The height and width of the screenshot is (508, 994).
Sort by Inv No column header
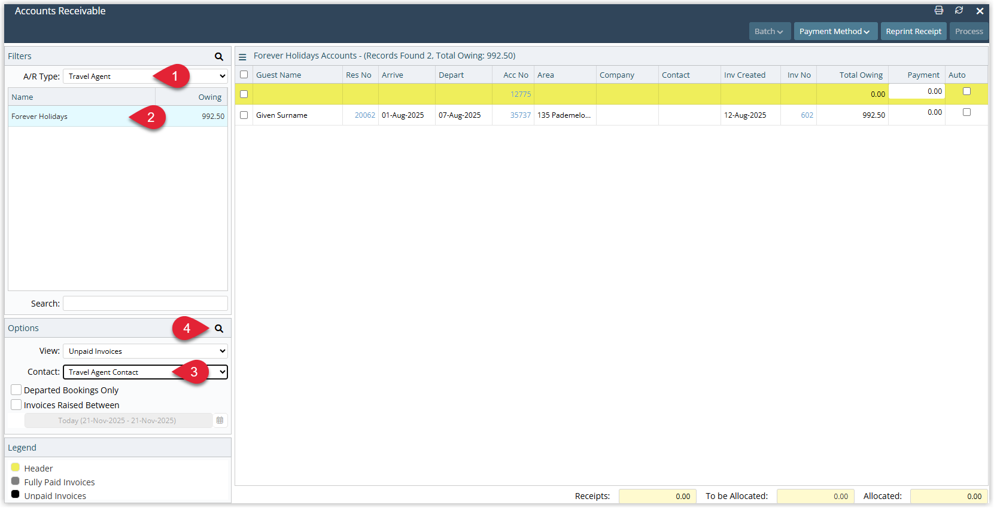click(798, 75)
